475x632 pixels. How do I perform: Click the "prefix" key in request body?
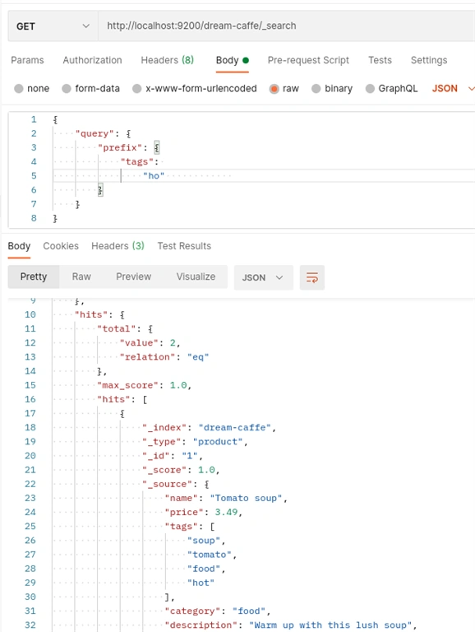click(120, 148)
